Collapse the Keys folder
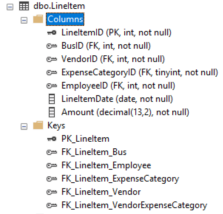 tap(24, 126)
